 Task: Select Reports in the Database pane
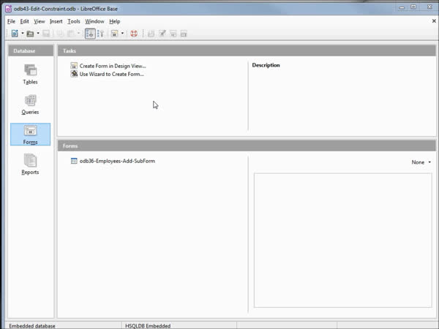[x=30, y=164]
